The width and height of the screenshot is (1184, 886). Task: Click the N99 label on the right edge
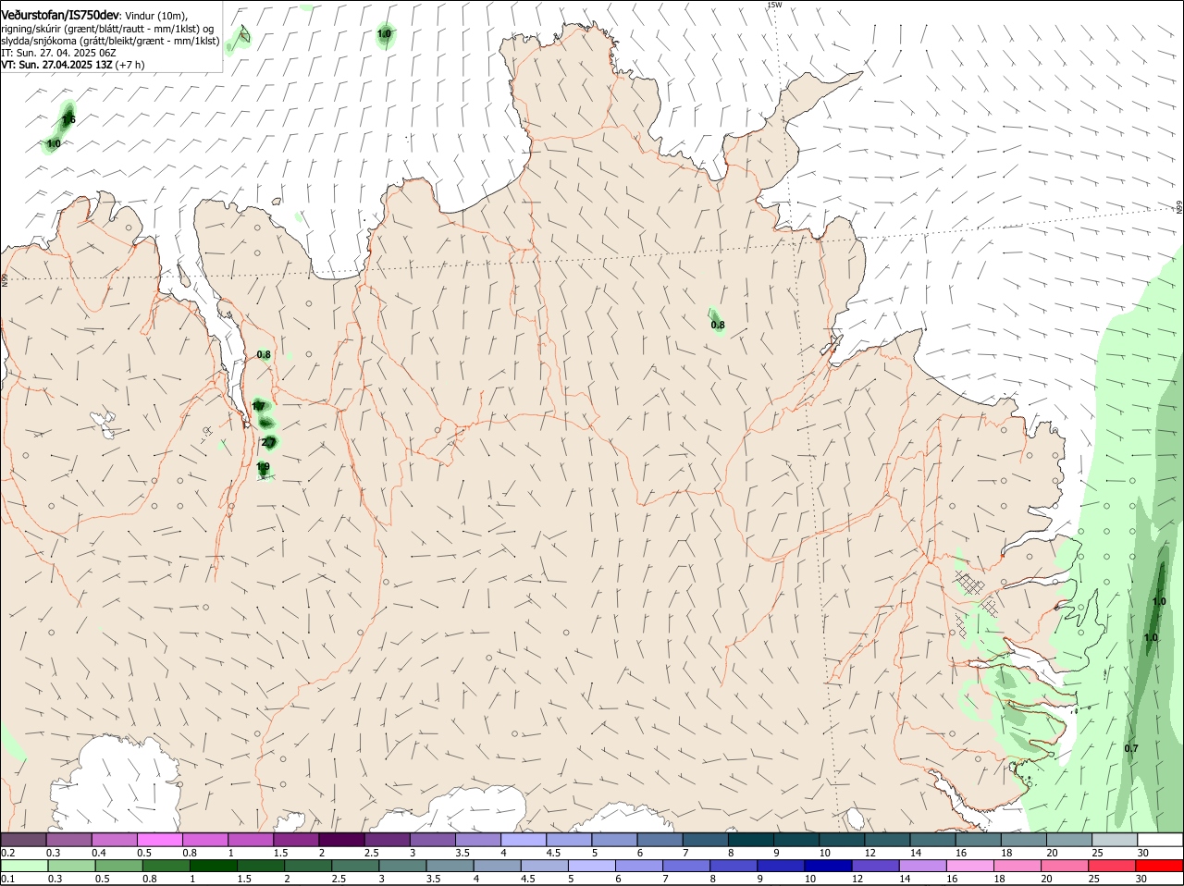click(x=1179, y=208)
